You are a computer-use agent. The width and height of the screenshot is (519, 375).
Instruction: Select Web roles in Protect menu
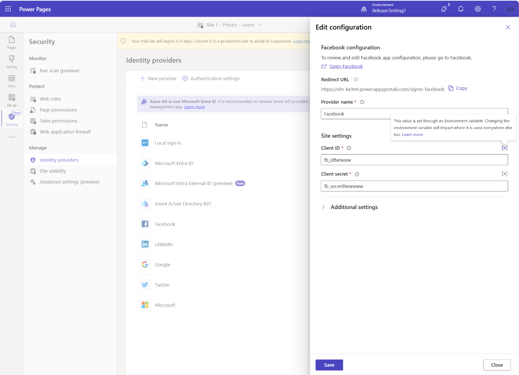50,99
